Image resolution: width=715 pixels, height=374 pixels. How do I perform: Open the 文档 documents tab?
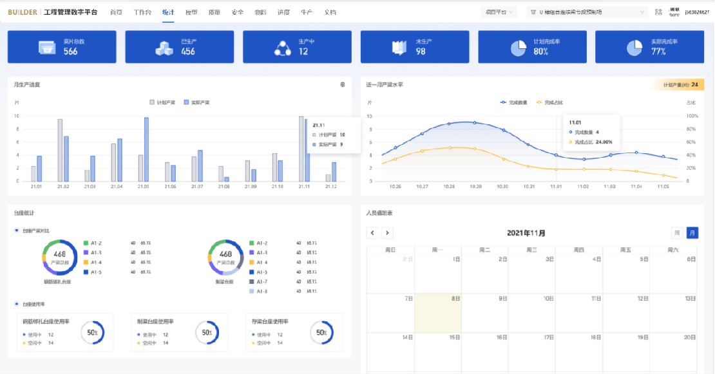330,12
